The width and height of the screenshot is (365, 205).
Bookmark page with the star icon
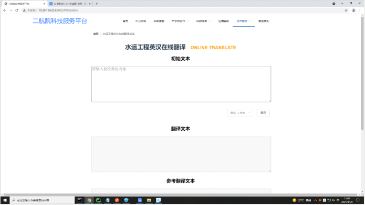[x=346, y=10]
